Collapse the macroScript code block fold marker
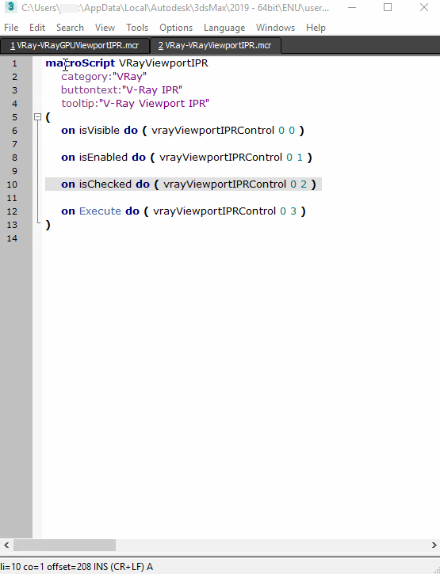This screenshot has width=440, height=574. click(37, 117)
